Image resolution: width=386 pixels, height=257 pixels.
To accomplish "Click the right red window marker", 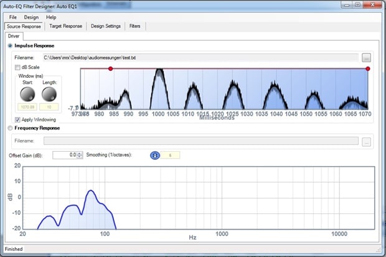I will 368,68.
